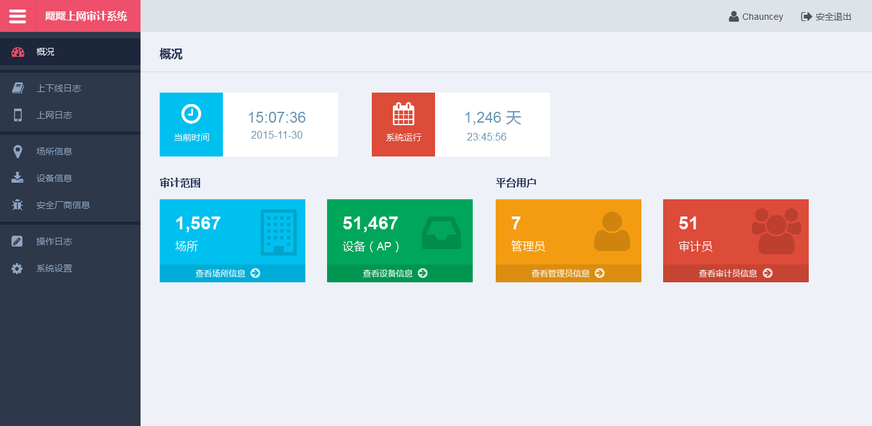Click the dashboard gauge icon for 概况
Screen dimensions: 872x426
pos(18,52)
